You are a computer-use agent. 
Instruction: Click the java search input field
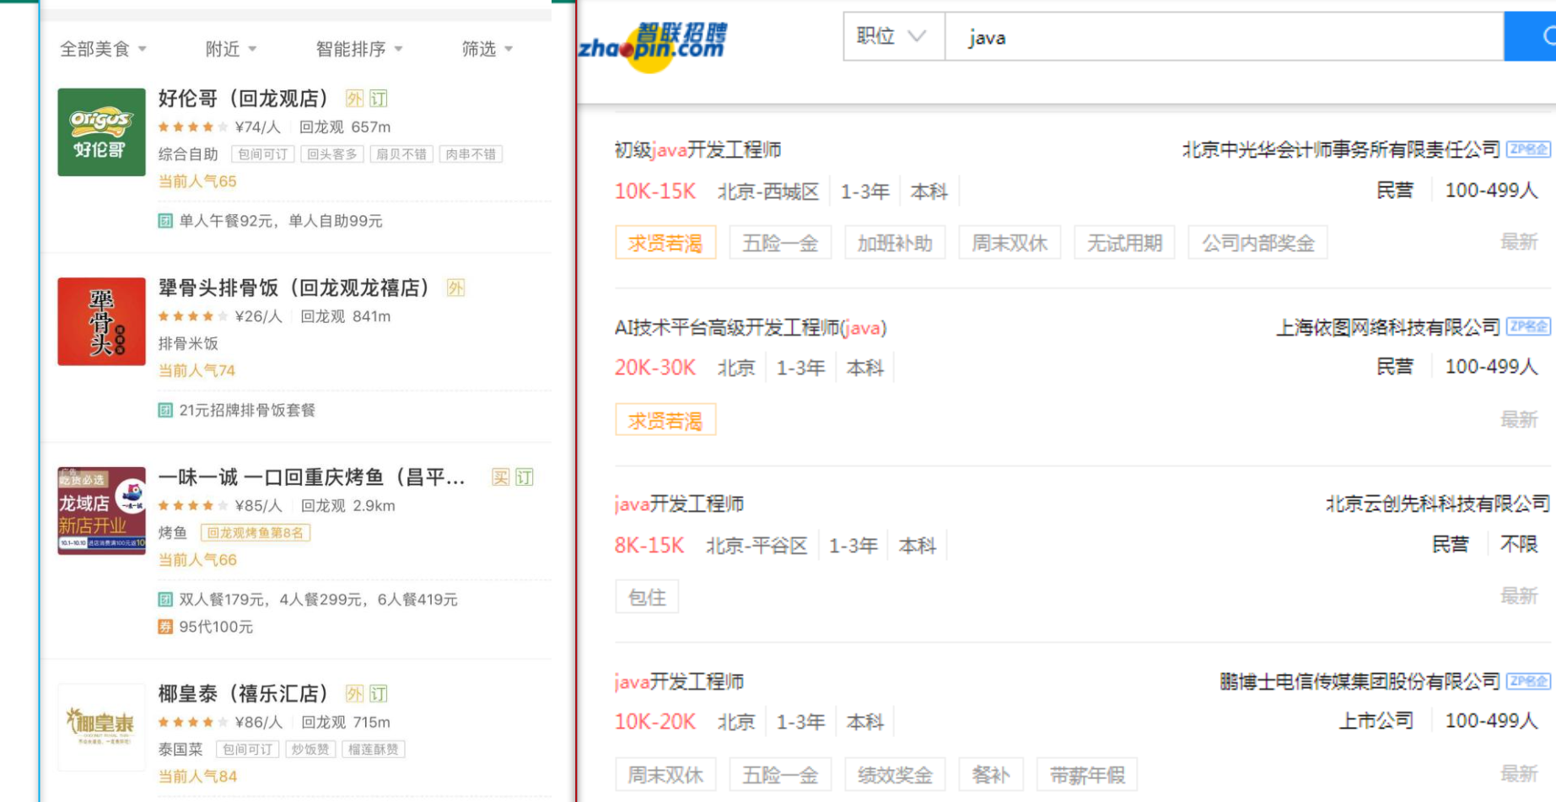click(x=1224, y=36)
